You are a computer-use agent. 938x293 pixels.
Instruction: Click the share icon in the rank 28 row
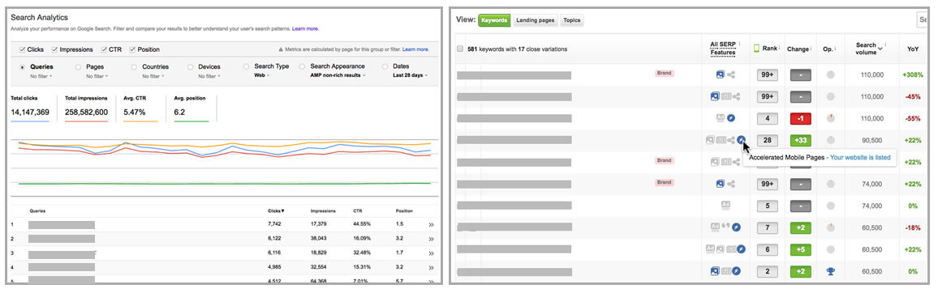pyautogui.click(x=731, y=140)
